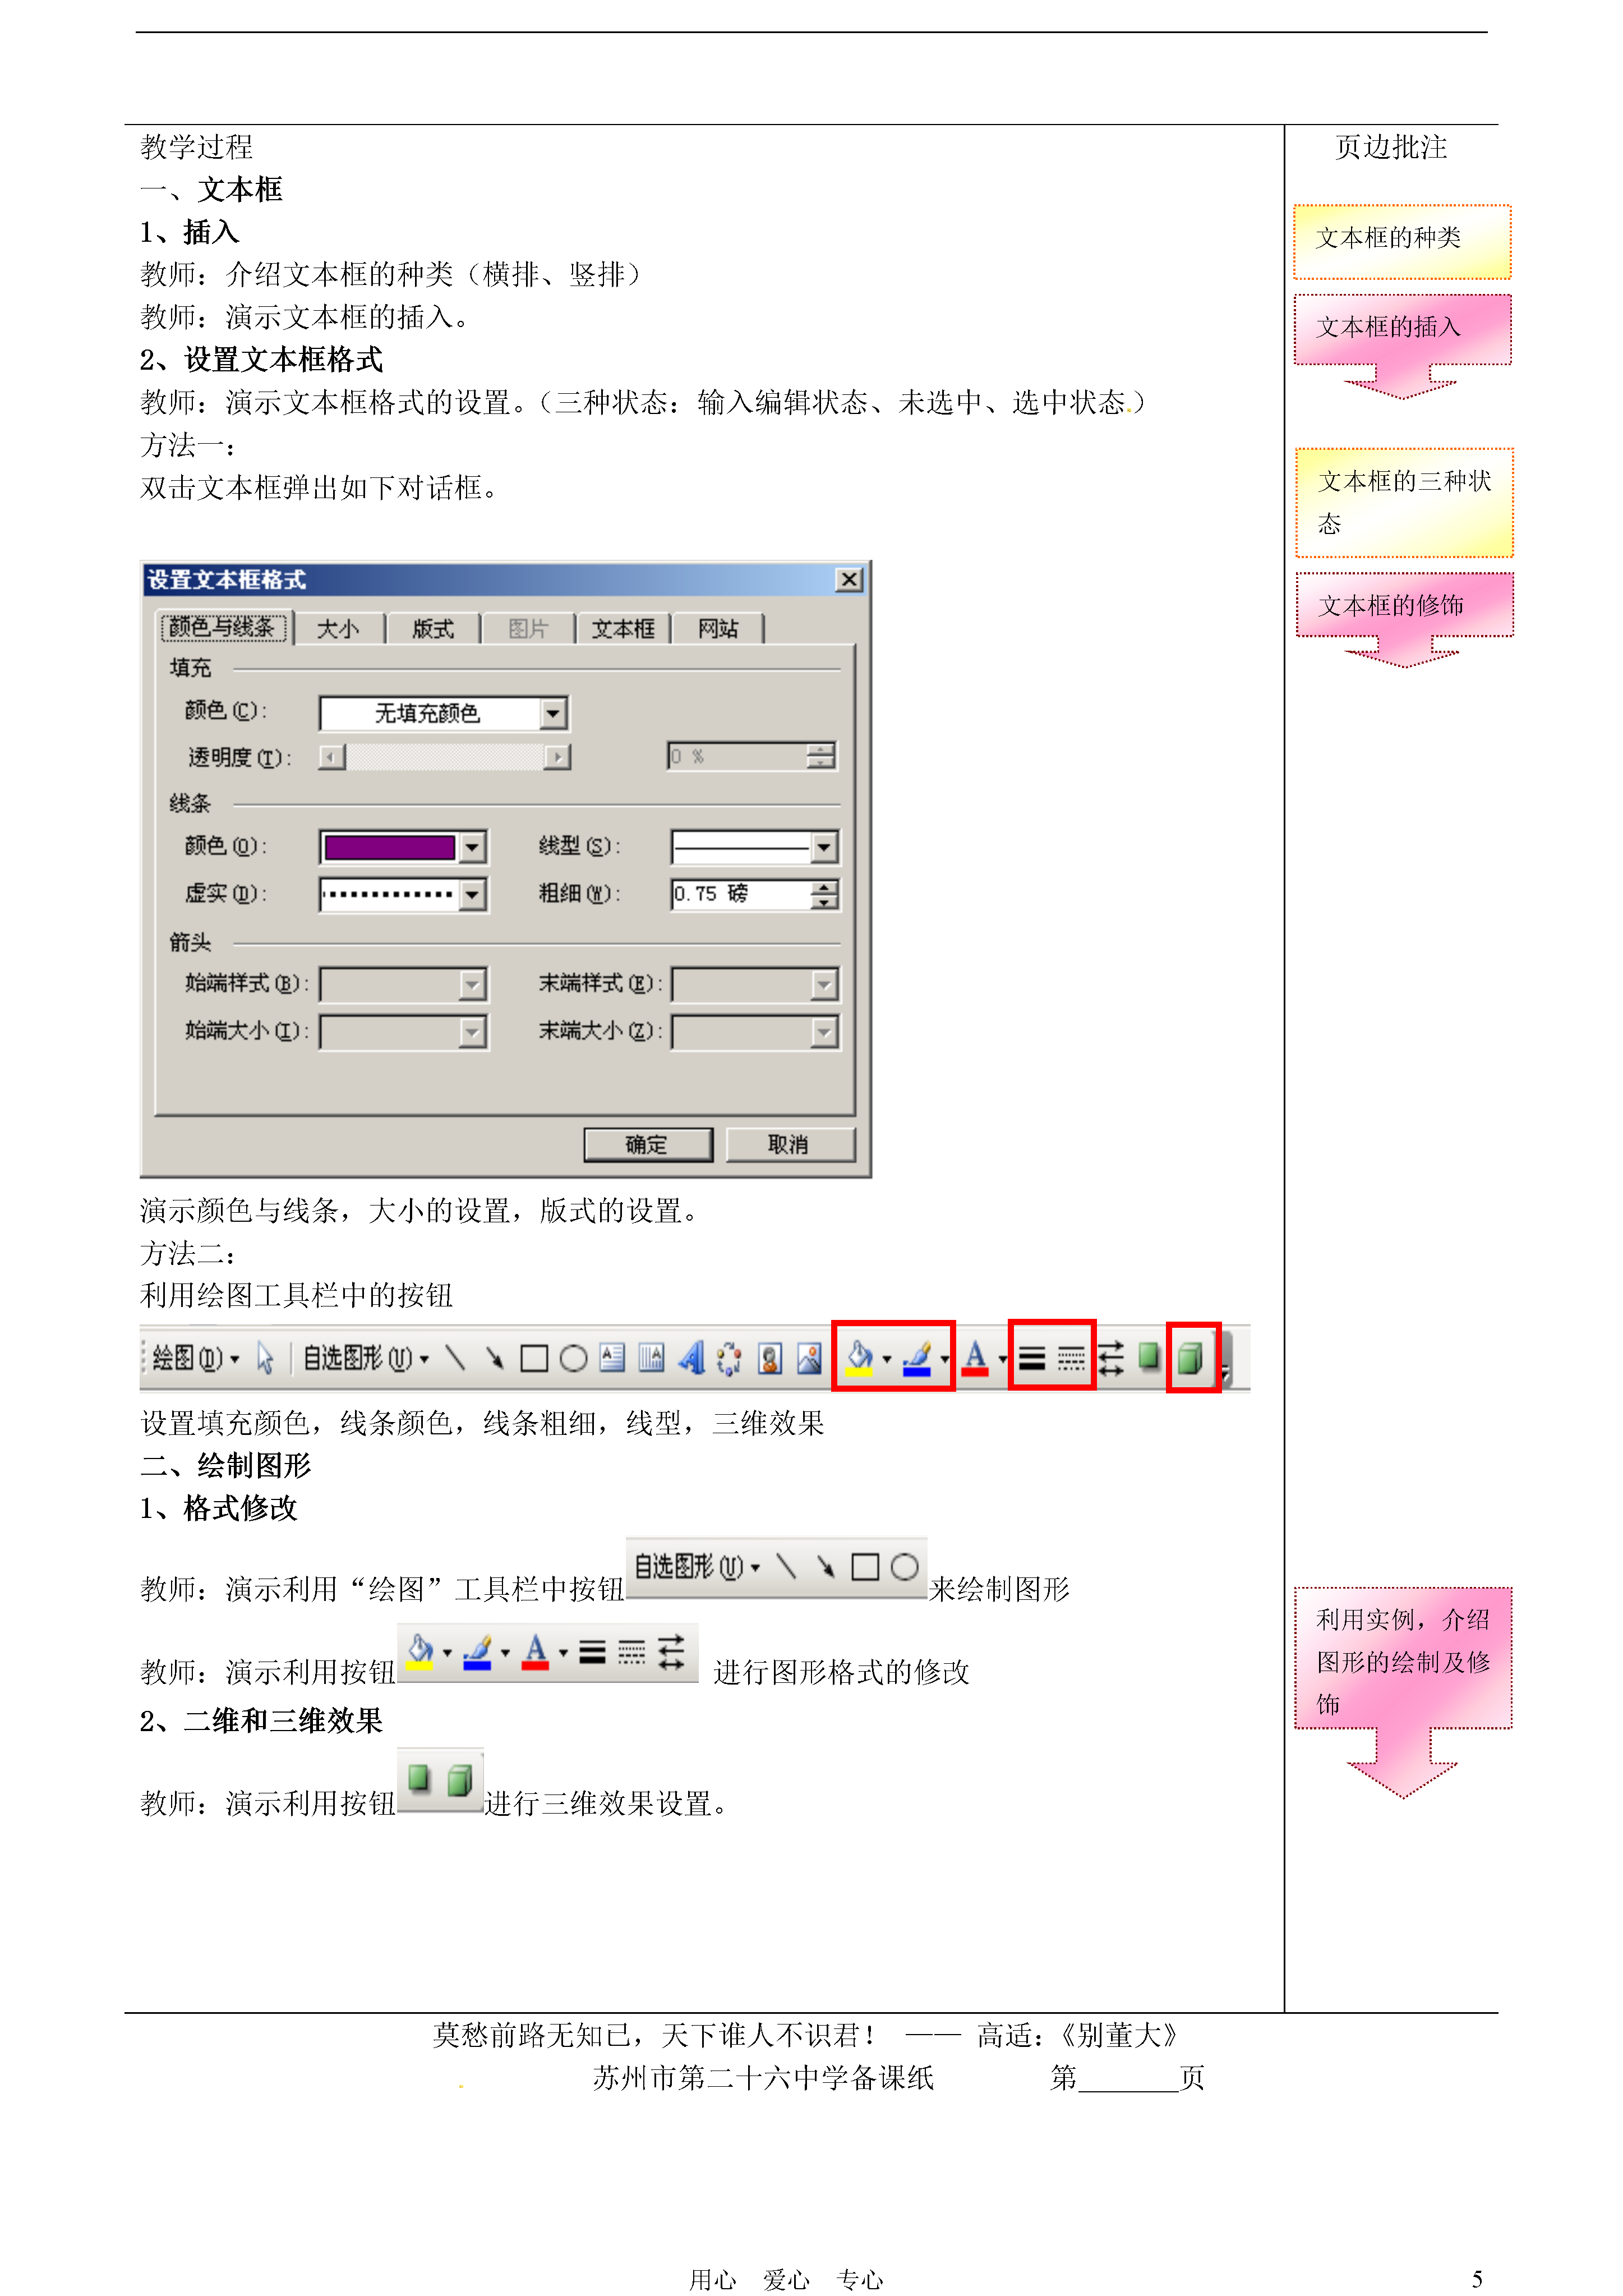Viewport: 1623px width, 2296px height.
Task: Confirm the dialog with the 确定 button
Action: pyautogui.click(x=647, y=1144)
